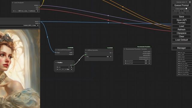The width and height of the screenshot is (192, 108).
Task: Enable the Extra options checkbox
Action: coord(186,9)
